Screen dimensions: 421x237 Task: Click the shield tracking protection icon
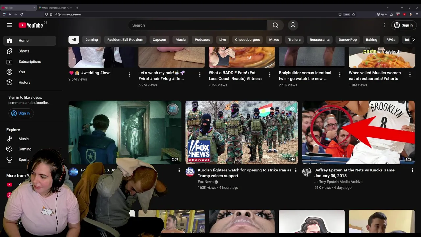pos(46,14)
